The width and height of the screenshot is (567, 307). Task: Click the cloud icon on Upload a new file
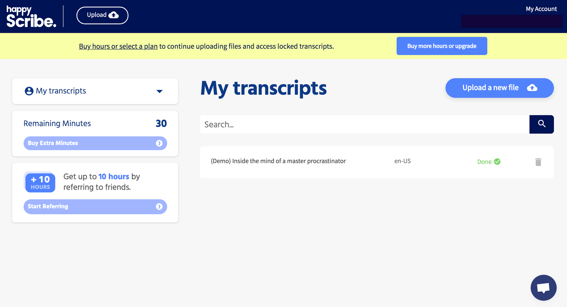click(532, 88)
